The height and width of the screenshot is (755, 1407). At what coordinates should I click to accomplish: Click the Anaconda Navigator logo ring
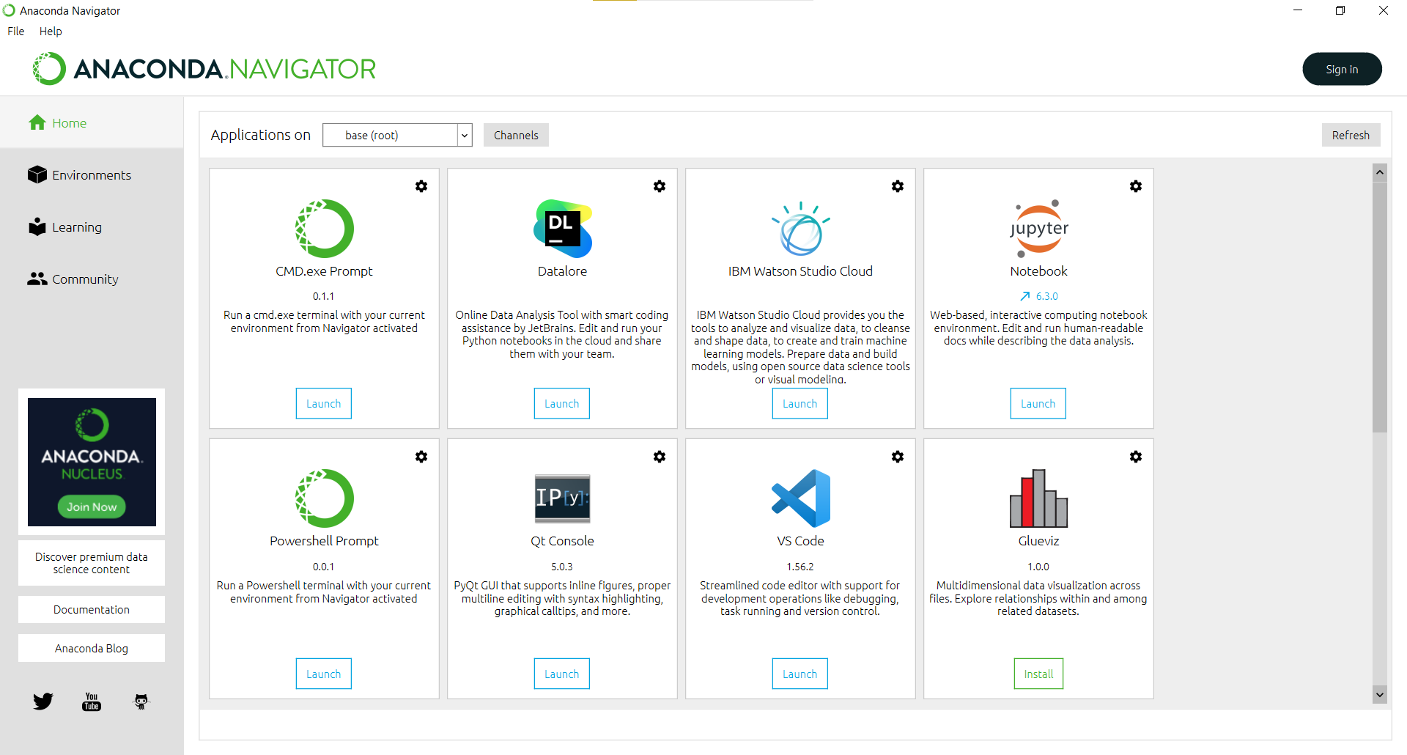[49, 69]
